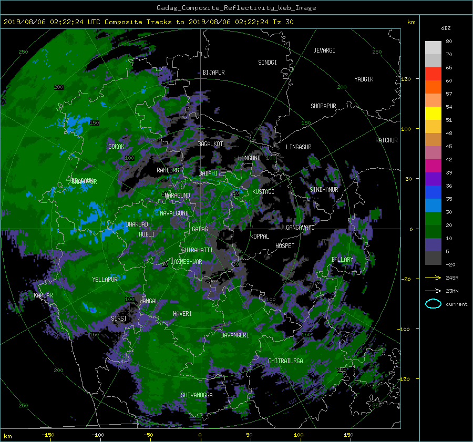Click the 150 km right axis tick
The width and height of the screenshot is (473, 442).
pyautogui.click(x=406, y=79)
